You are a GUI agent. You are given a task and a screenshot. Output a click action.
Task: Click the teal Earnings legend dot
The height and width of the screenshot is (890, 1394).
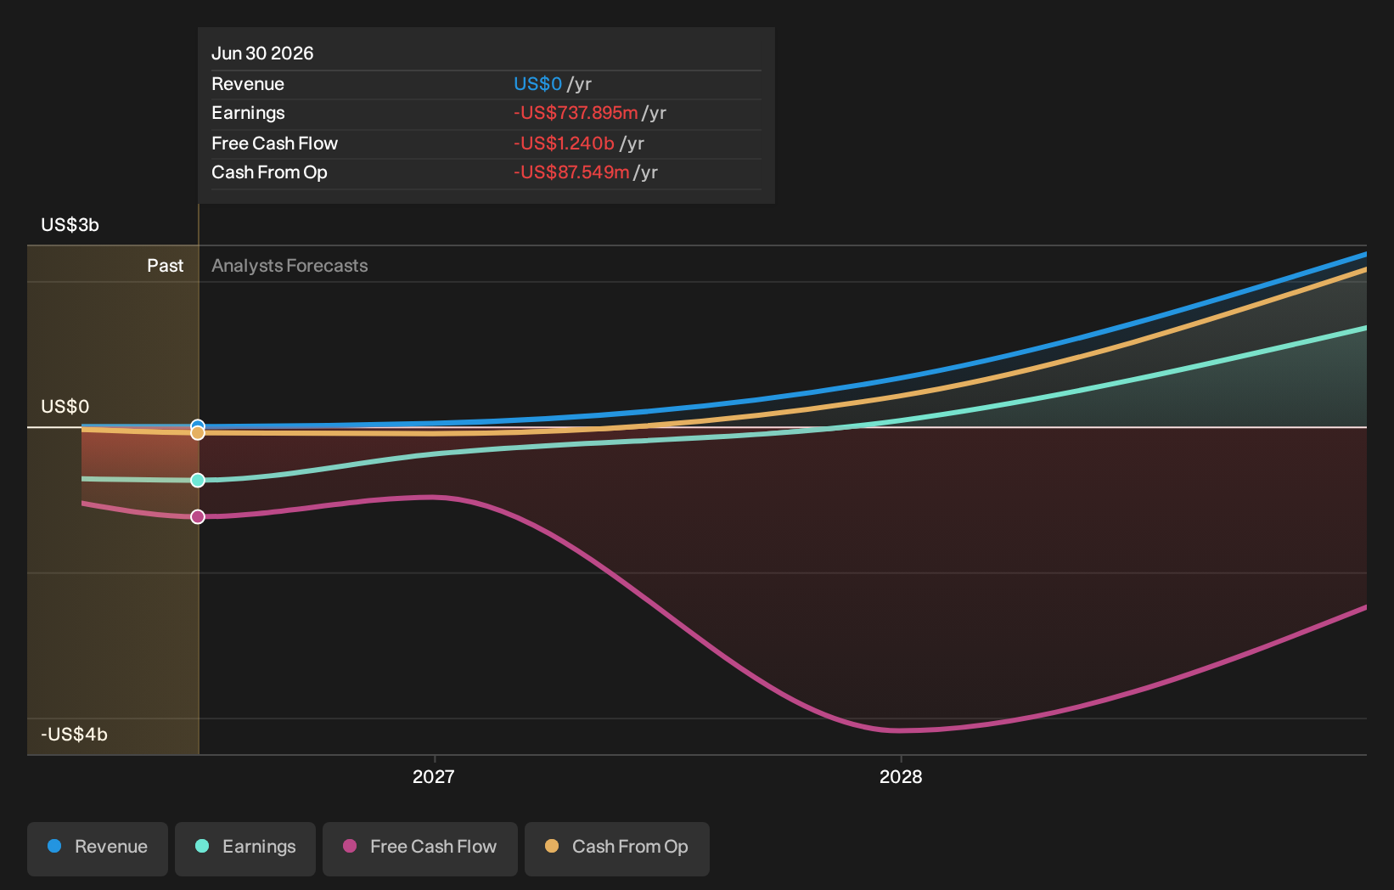click(x=202, y=846)
